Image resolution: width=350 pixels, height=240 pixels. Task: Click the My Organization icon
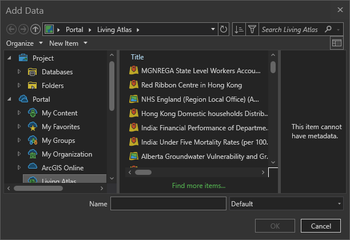33,154
